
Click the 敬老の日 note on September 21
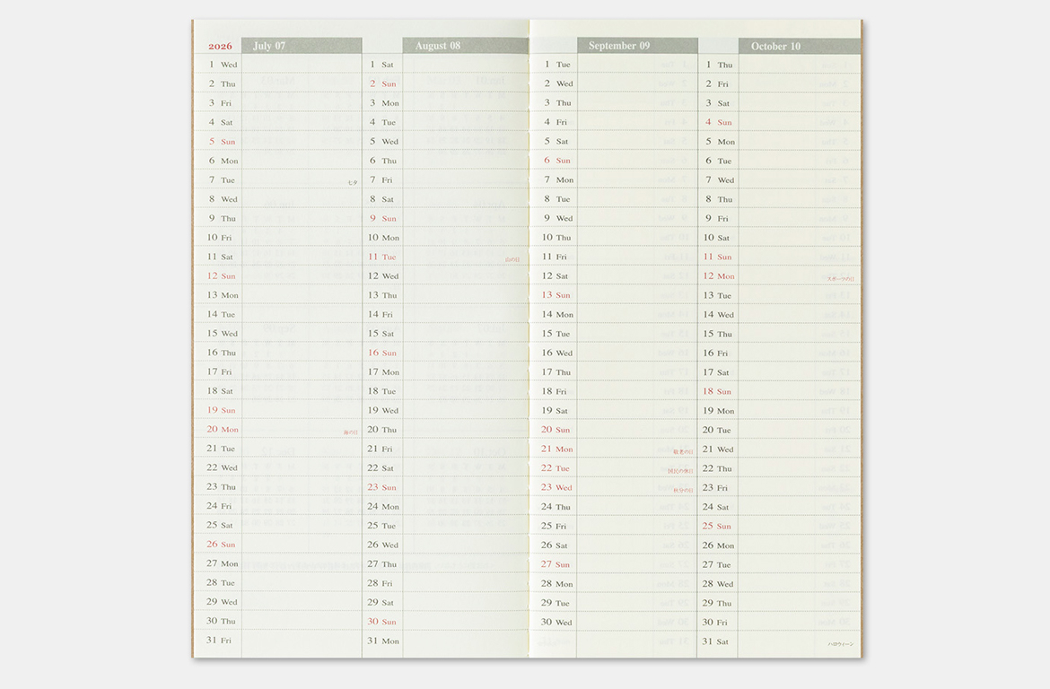point(683,452)
